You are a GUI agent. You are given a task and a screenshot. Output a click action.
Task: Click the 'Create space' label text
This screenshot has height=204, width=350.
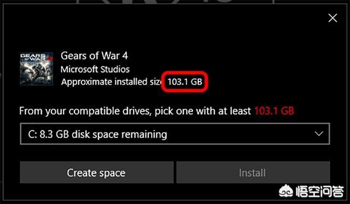point(96,173)
